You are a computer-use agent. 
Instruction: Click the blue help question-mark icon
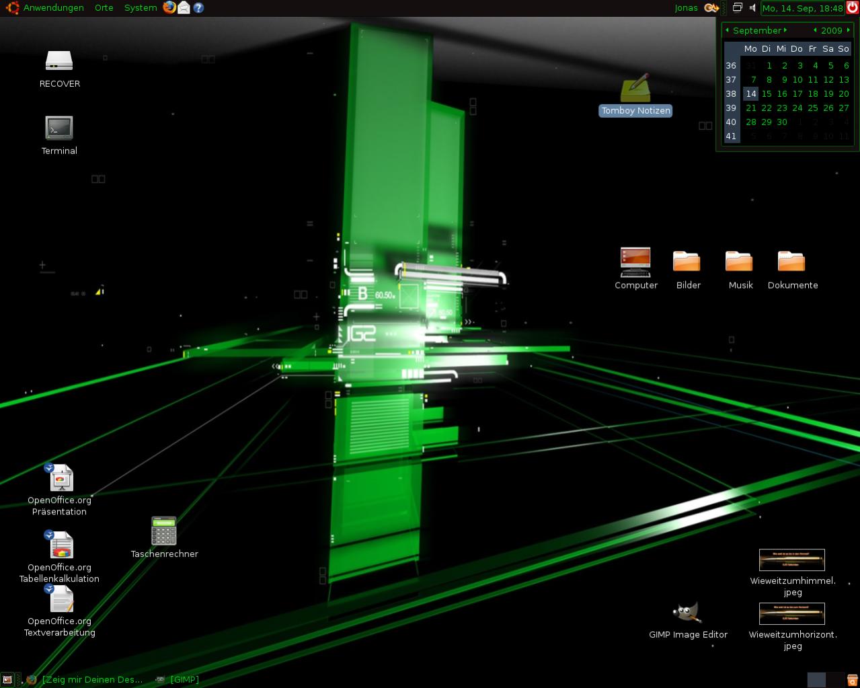[x=198, y=7]
